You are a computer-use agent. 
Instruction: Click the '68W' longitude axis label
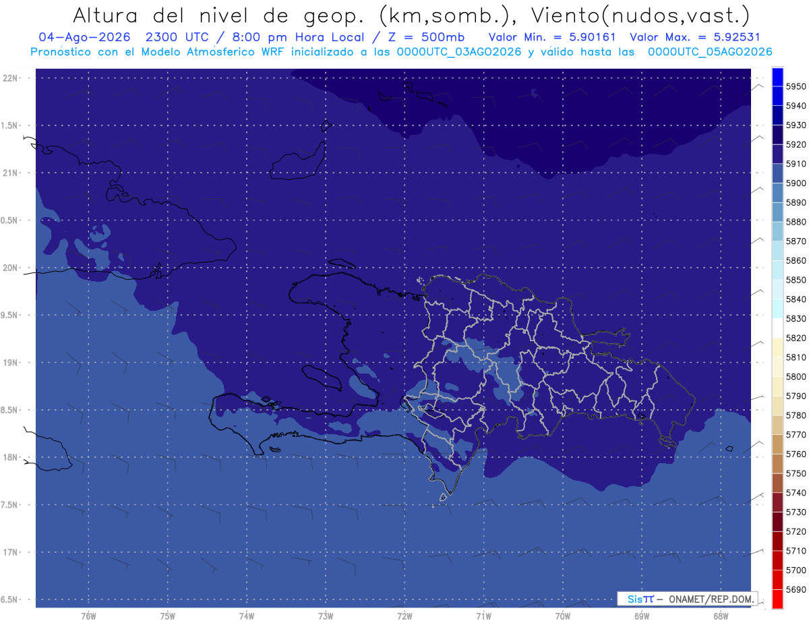coord(720,616)
